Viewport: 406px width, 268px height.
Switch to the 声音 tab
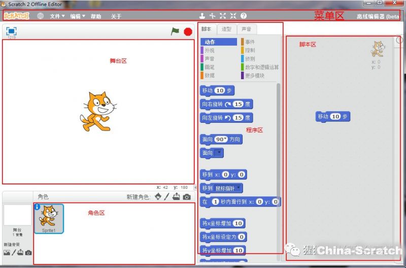click(x=246, y=29)
